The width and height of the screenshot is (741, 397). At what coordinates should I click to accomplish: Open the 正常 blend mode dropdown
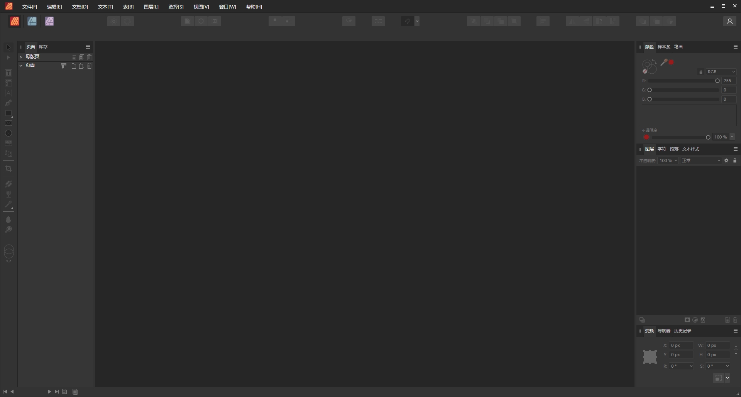click(701, 160)
